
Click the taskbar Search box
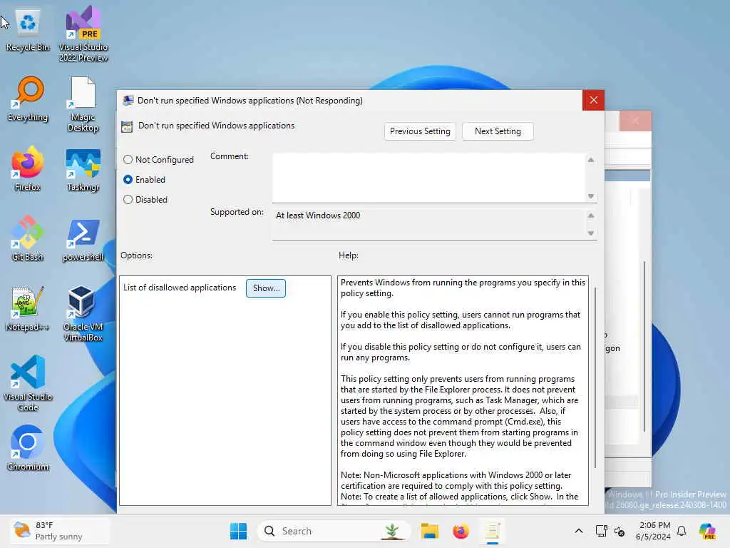[334, 531]
